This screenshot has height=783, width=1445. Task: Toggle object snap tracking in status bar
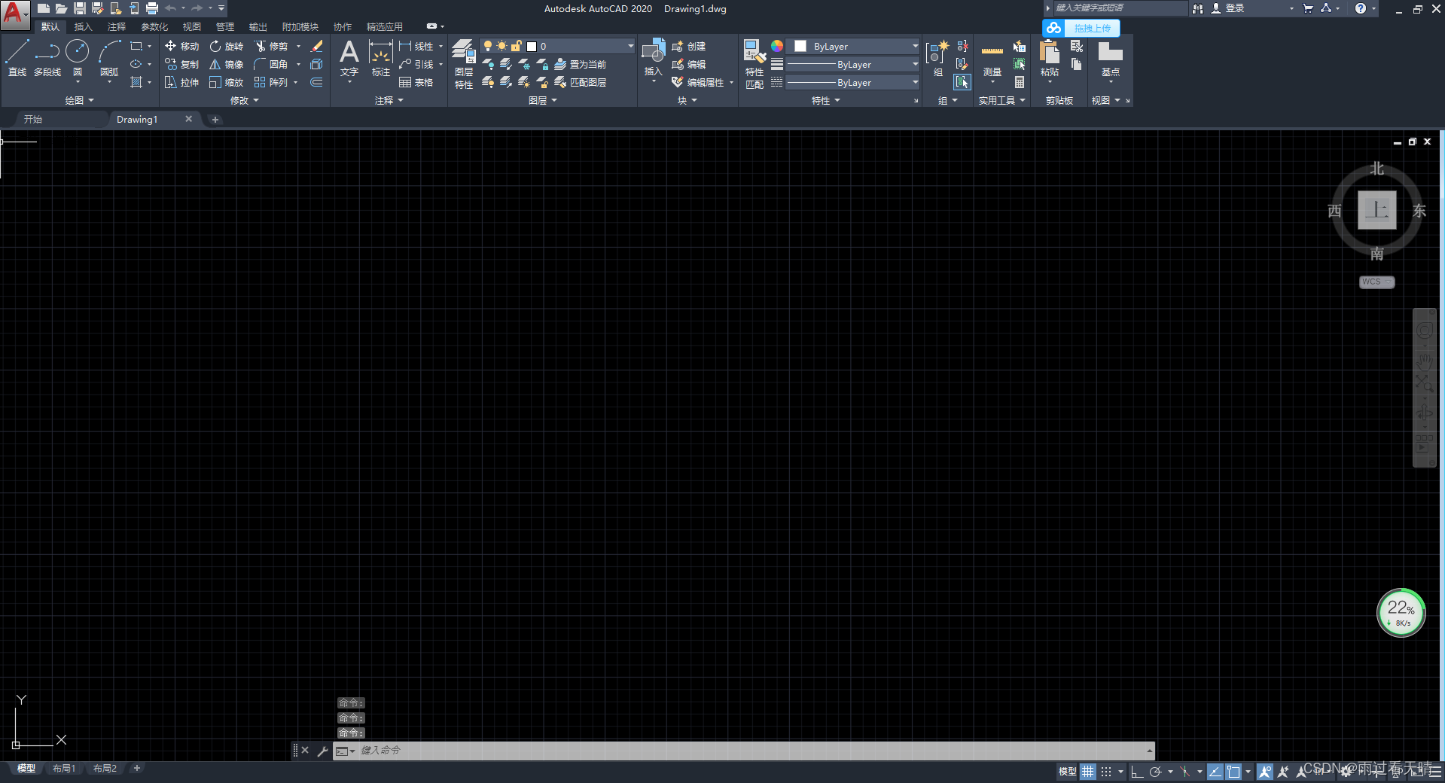1215,772
